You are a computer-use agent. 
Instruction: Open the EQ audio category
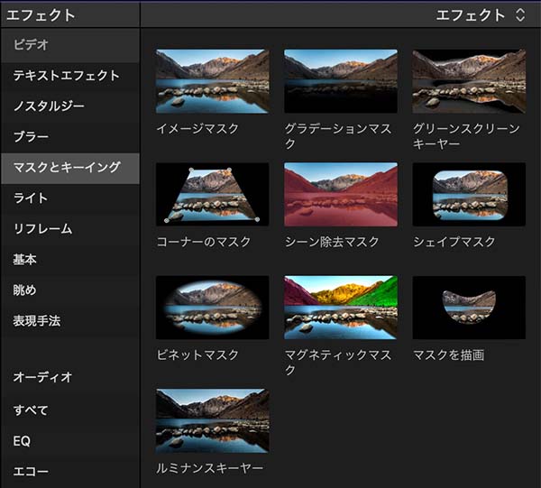click(x=23, y=441)
